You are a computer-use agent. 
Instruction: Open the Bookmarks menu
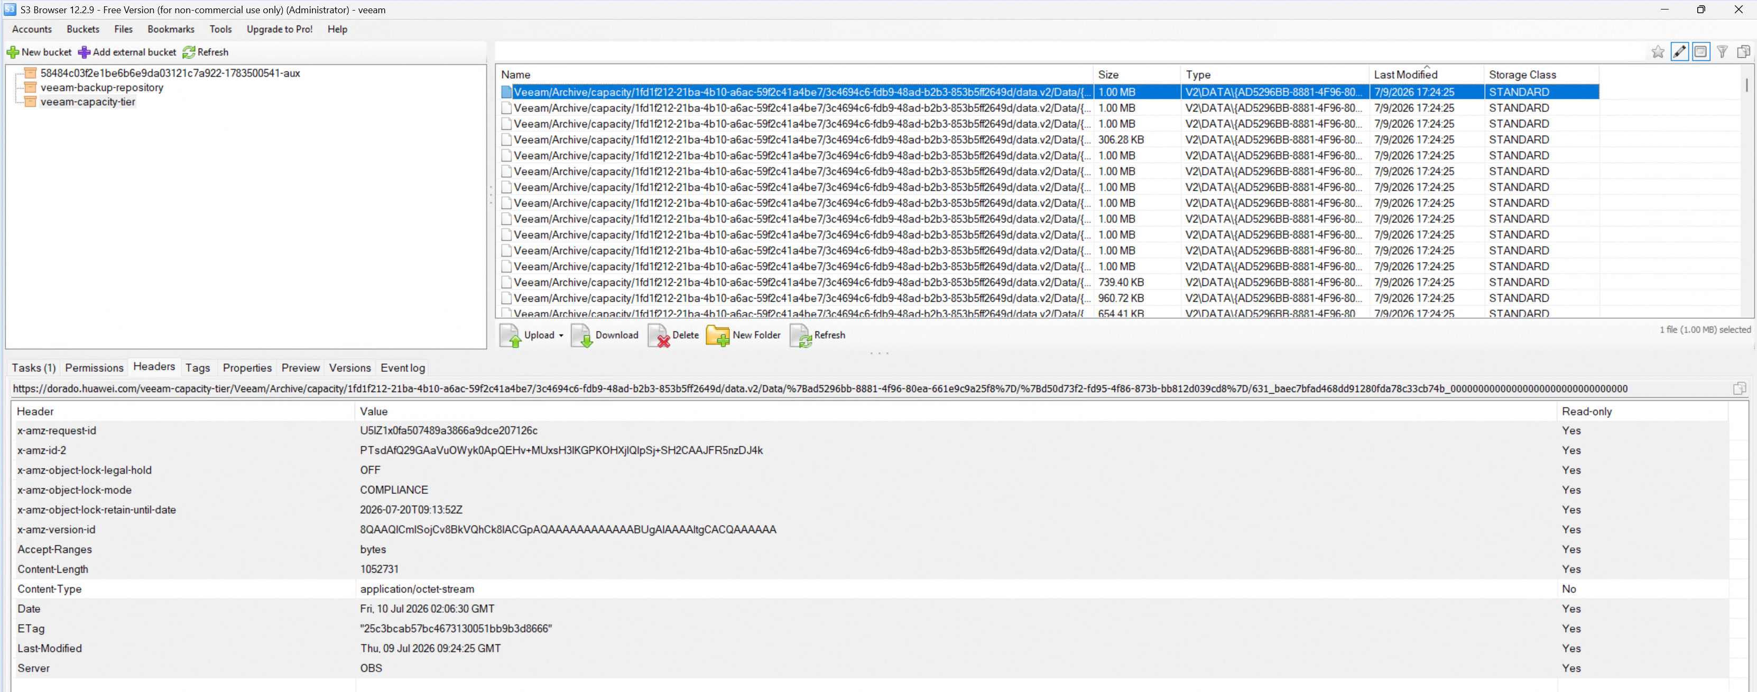(171, 29)
